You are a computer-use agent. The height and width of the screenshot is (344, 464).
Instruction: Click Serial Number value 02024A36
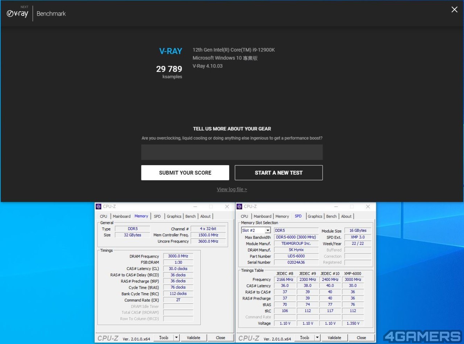click(x=296, y=262)
